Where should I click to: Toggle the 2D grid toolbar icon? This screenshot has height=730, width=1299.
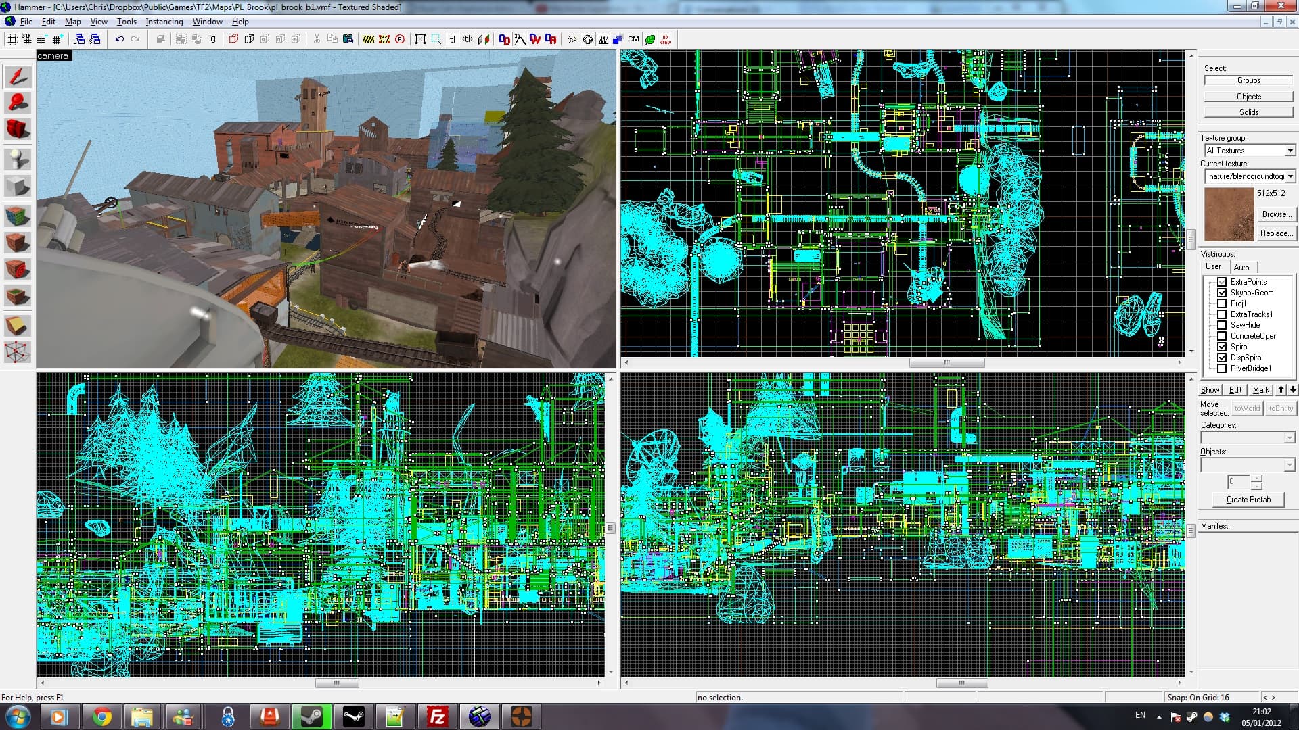pos(12,39)
